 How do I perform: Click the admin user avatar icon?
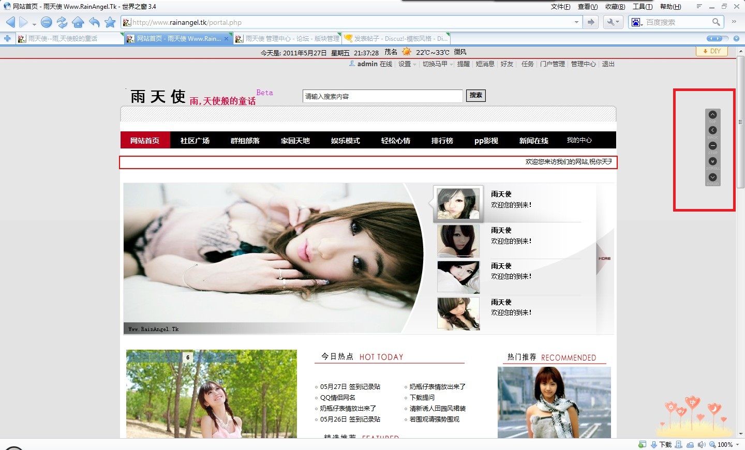[x=352, y=64]
